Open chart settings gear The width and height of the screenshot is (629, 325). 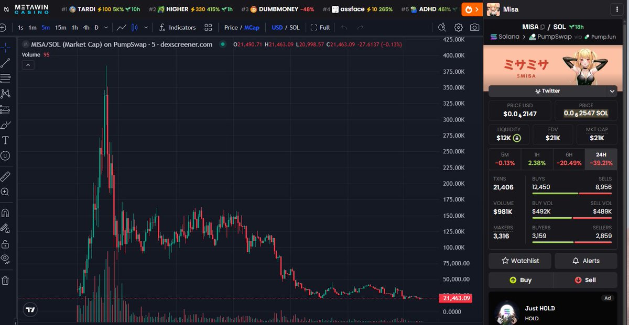tap(459, 28)
